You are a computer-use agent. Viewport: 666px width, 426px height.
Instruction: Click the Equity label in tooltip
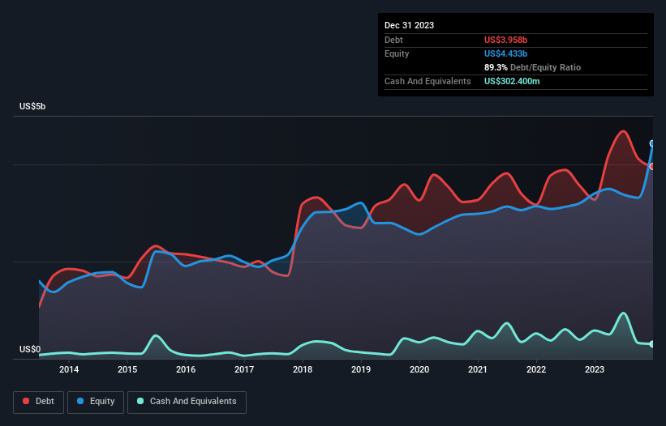click(397, 53)
